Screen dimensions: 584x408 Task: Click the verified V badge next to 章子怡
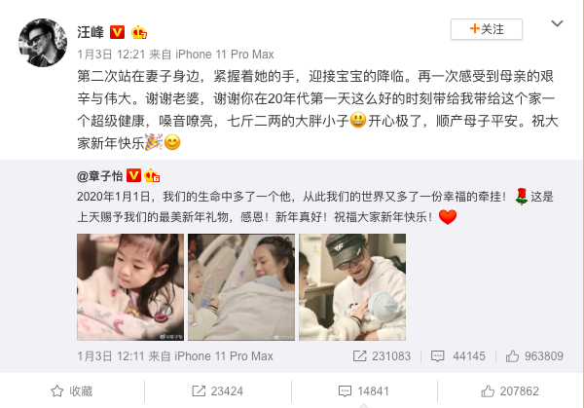click(133, 175)
